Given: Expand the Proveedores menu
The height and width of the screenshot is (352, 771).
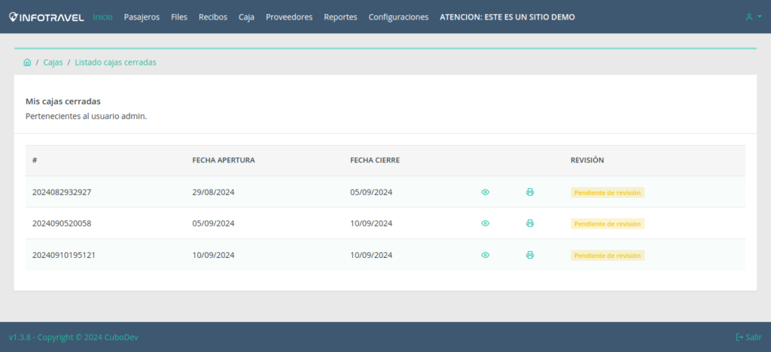Looking at the screenshot, I should pyautogui.click(x=289, y=17).
